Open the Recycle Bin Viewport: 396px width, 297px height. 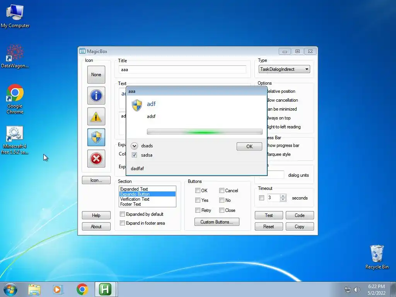click(x=377, y=257)
